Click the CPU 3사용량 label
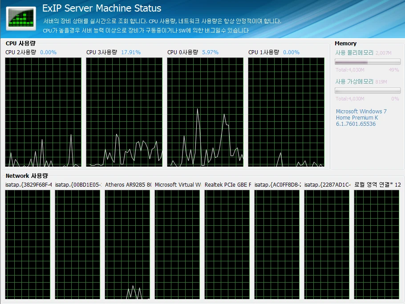The height and width of the screenshot is (304, 405). 102,52
